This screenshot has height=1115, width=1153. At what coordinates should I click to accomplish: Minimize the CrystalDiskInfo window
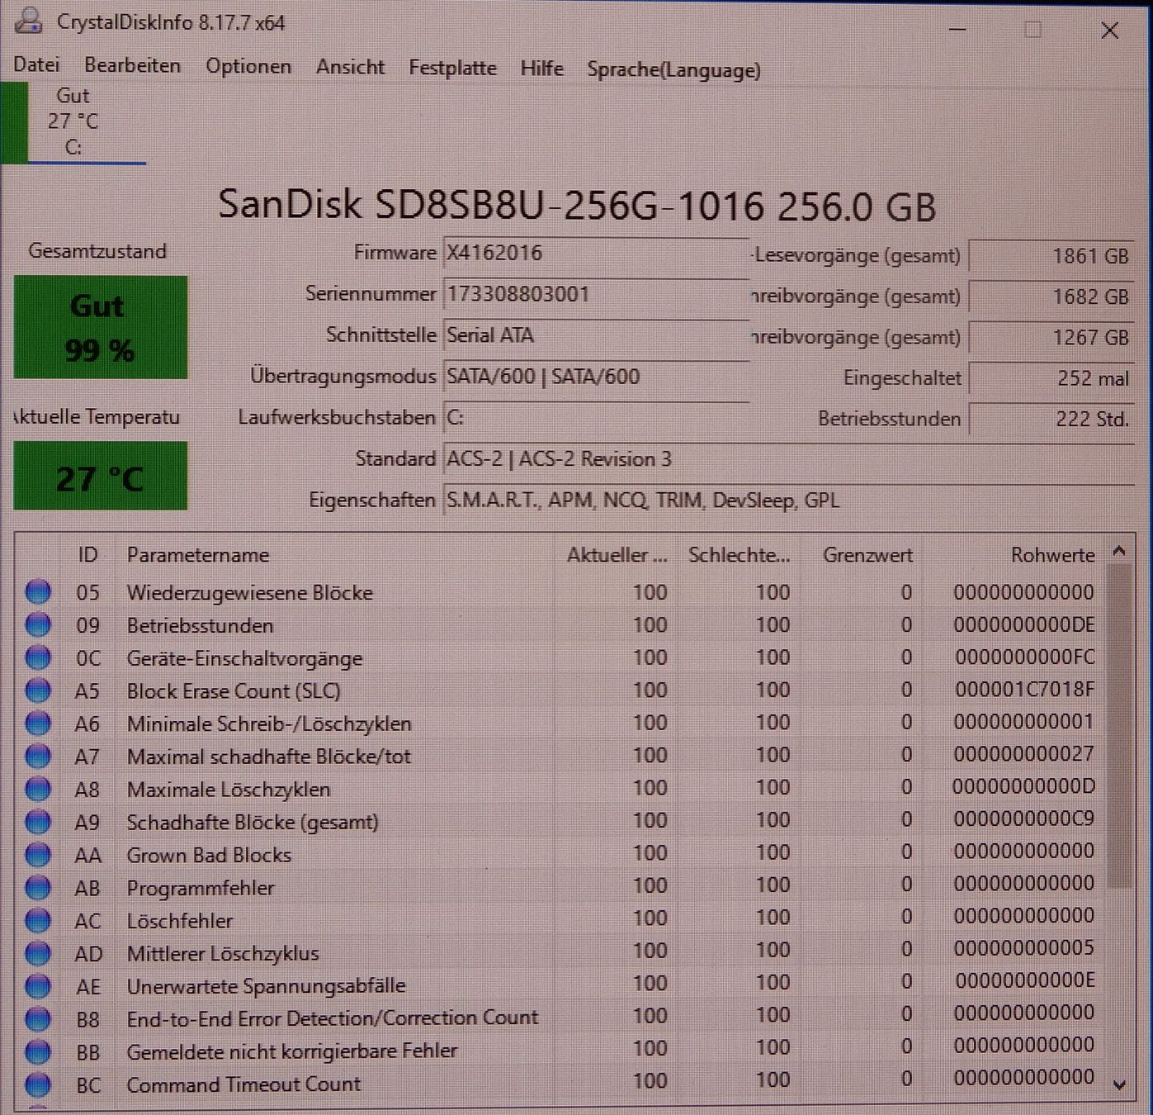click(957, 30)
